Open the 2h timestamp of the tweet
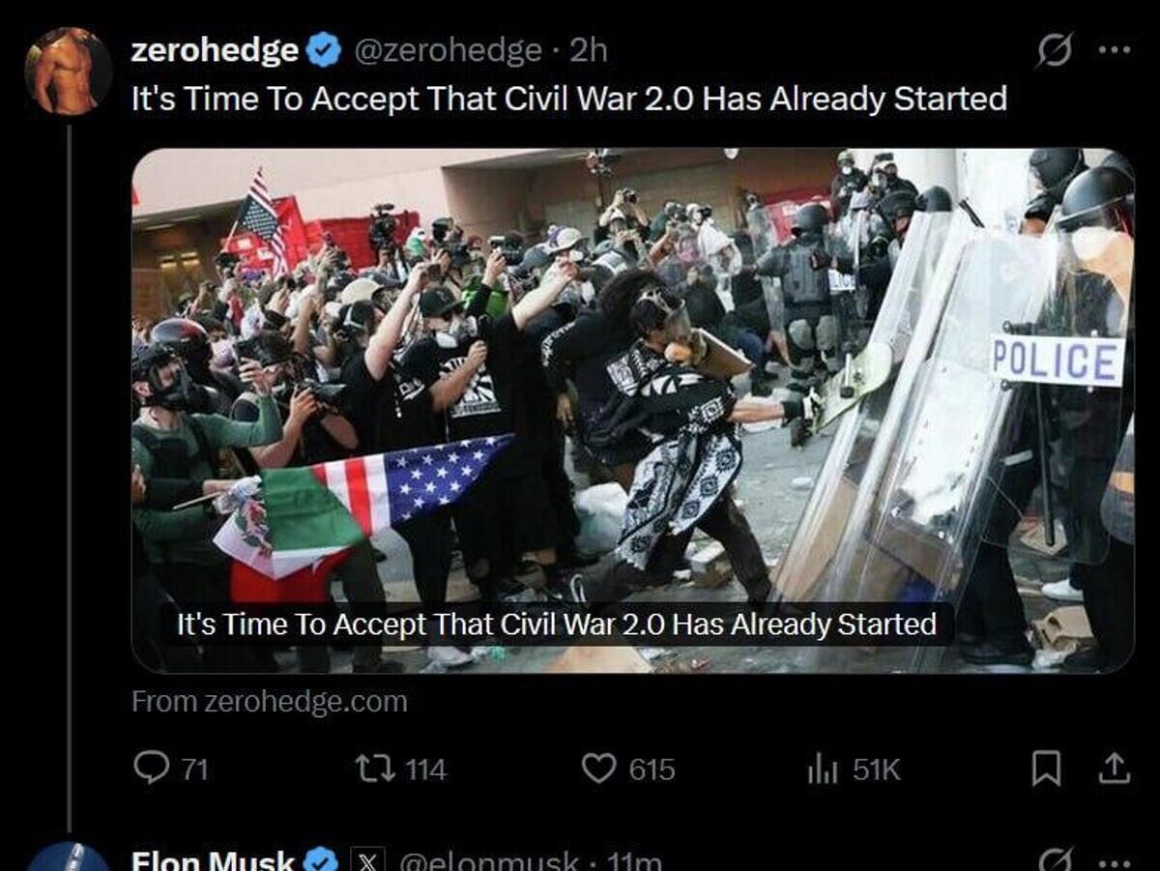This screenshot has width=1160, height=871. pos(589,50)
